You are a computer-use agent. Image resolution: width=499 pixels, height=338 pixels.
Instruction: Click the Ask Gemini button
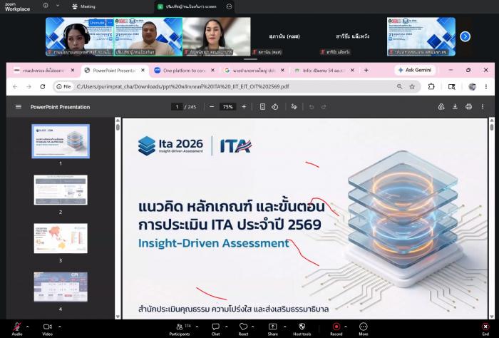pos(415,70)
